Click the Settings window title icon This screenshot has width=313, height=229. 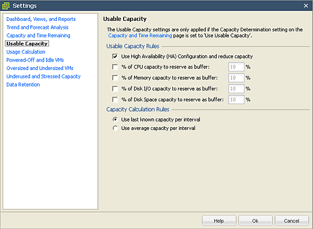[6, 5]
